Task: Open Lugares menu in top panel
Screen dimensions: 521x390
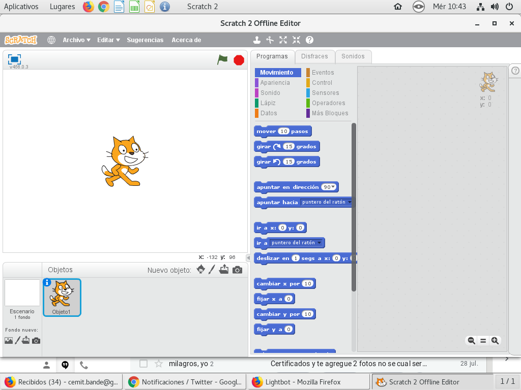Action: 62,7
